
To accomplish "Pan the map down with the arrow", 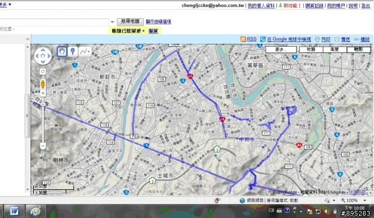I will 43,62.
